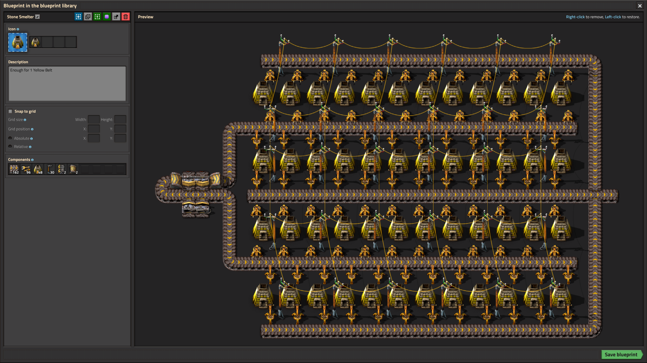This screenshot has height=363, width=647.
Task: Export the blueprint string with arrow icon
Action: (x=116, y=17)
